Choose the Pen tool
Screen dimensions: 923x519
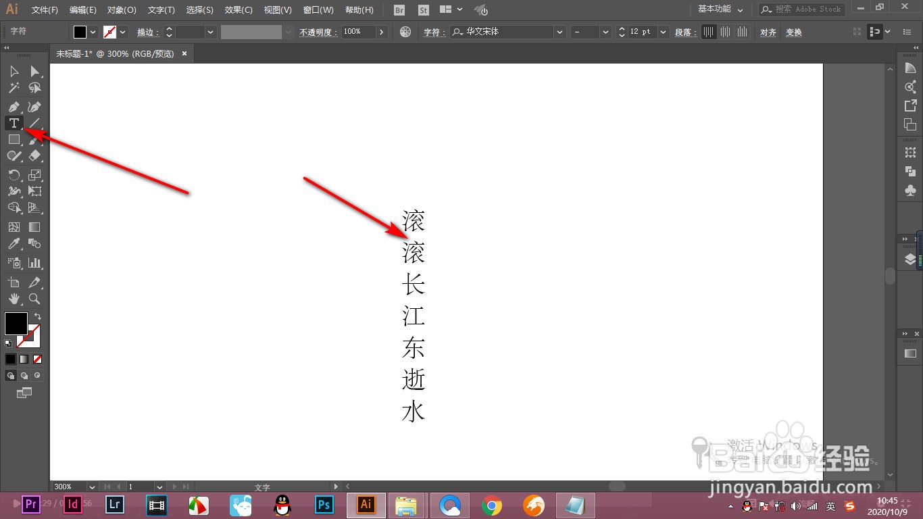(14, 106)
